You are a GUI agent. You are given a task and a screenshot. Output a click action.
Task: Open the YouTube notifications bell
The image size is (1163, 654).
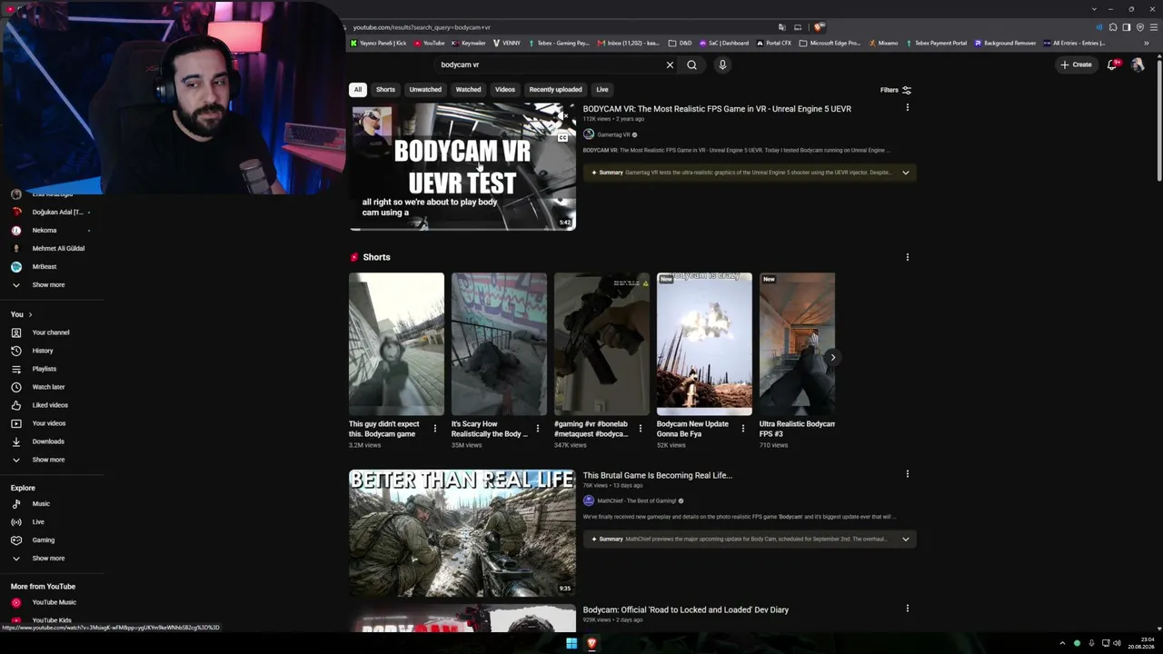click(x=1112, y=64)
